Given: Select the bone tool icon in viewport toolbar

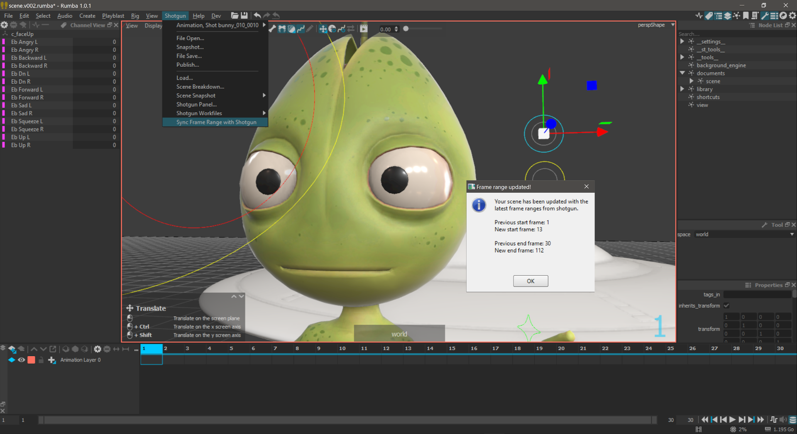Looking at the screenshot, I should coord(272,29).
